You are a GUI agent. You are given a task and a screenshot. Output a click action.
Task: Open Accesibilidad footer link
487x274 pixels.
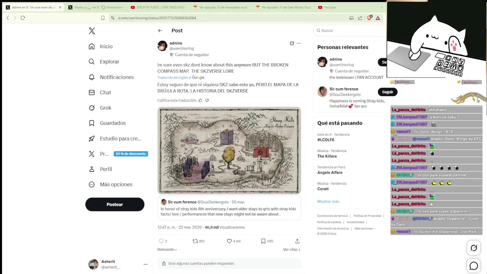355,222
